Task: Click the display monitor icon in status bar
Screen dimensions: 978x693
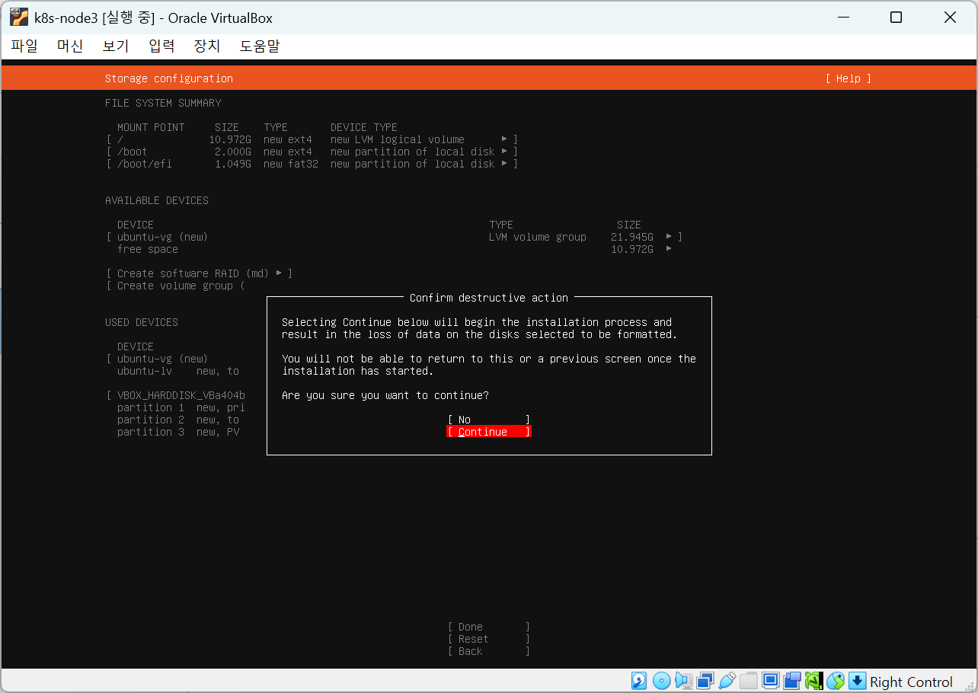Action: pyautogui.click(x=771, y=681)
